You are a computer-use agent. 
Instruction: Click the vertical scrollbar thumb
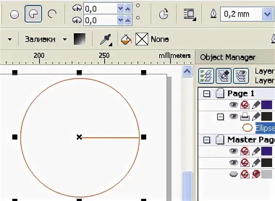click(187, 186)
